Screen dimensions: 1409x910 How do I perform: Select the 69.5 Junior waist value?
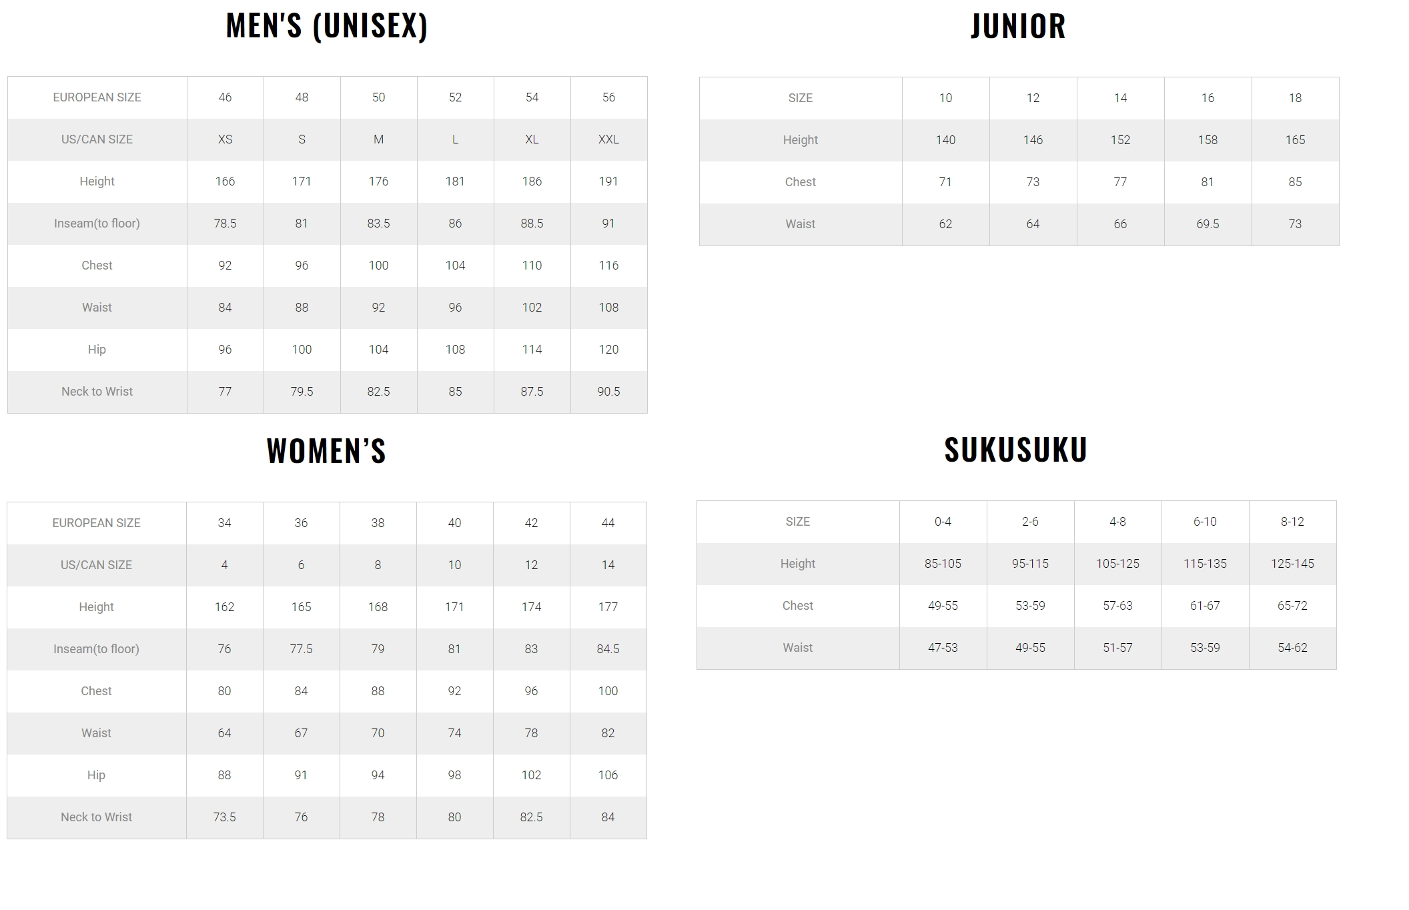coord(1208,224)
